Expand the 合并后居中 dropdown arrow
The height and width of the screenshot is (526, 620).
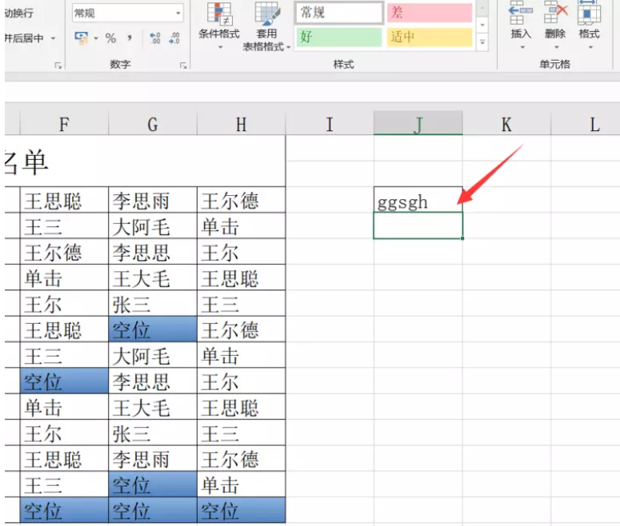tap(53, 38)
